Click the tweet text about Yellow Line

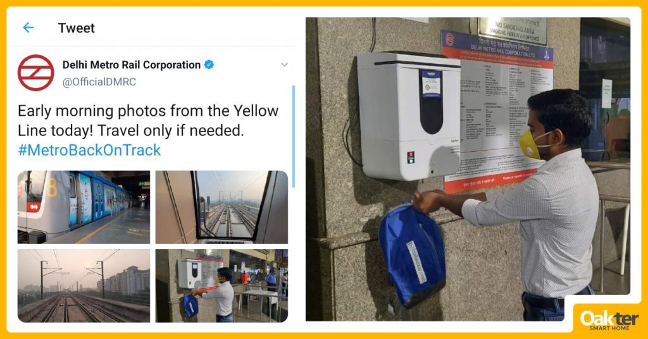pyautogui.click(x=148, y=121)
